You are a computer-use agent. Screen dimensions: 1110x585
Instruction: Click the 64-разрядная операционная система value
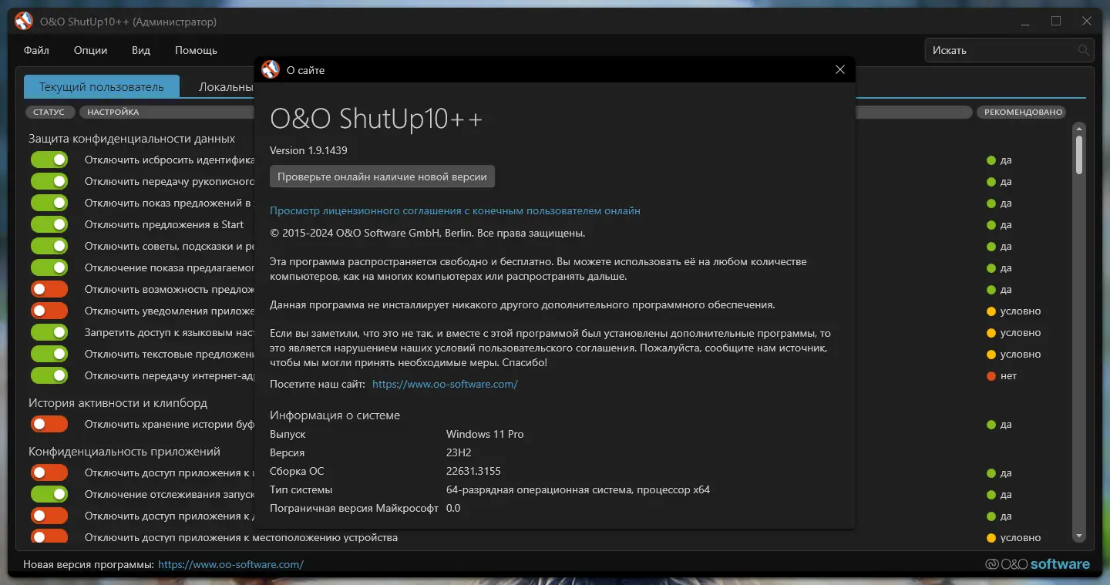pyautogui.click(x=578, y=490)
